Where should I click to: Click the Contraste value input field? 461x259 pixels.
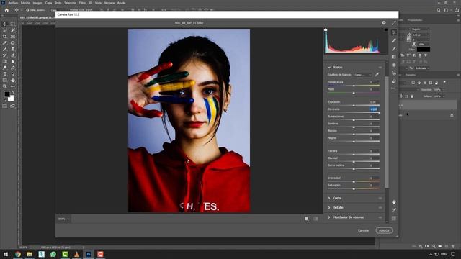click(374, 109)
